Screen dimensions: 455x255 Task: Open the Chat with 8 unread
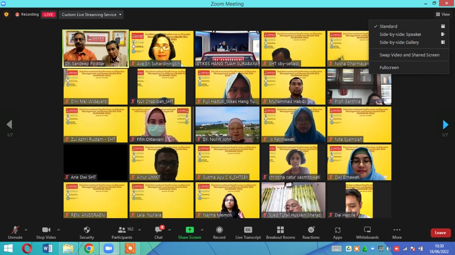pos(159,229)
